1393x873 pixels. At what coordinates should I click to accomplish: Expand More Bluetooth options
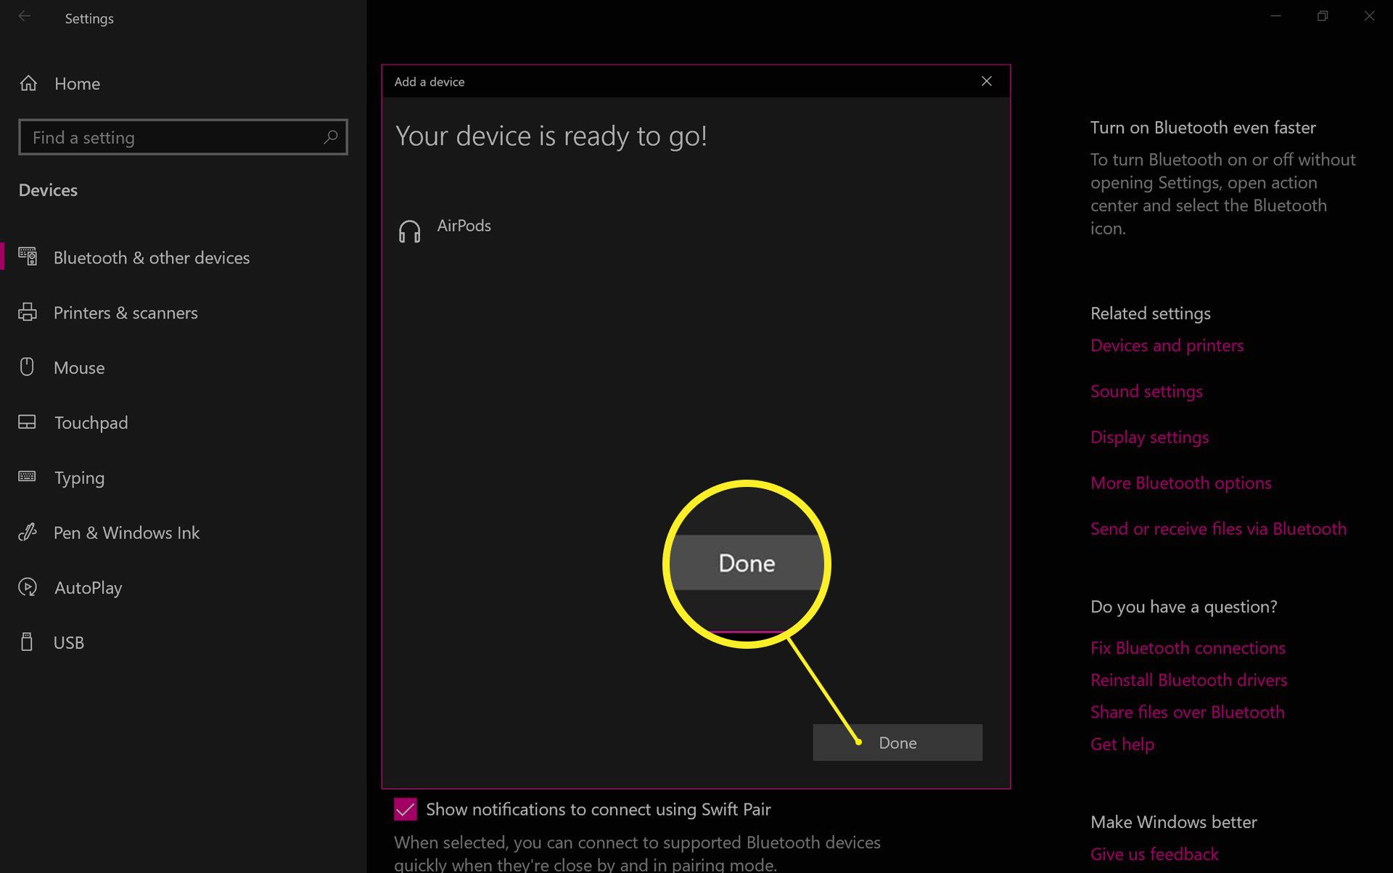coord(1181,482)
